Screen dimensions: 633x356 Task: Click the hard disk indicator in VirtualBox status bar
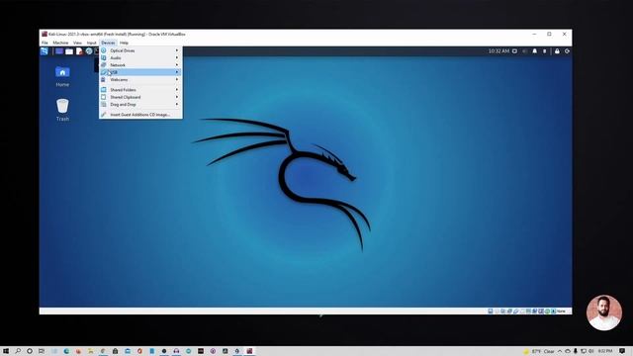tap(491, 311)
